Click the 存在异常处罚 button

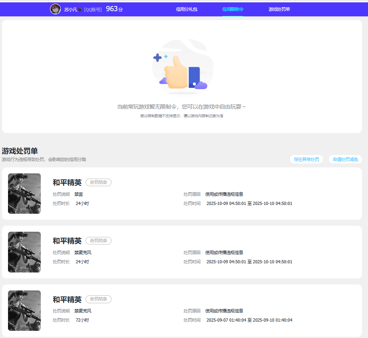tap(306, 159)
